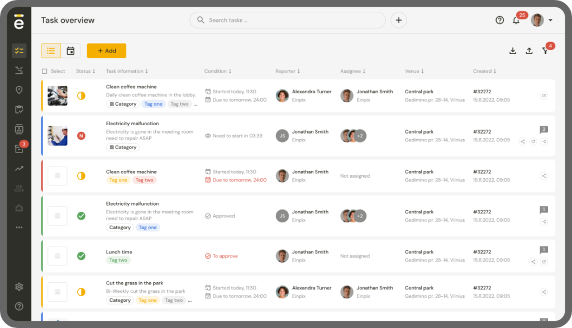Open the tasks checklist item in sidebar
572x328 pixels.
19,51
